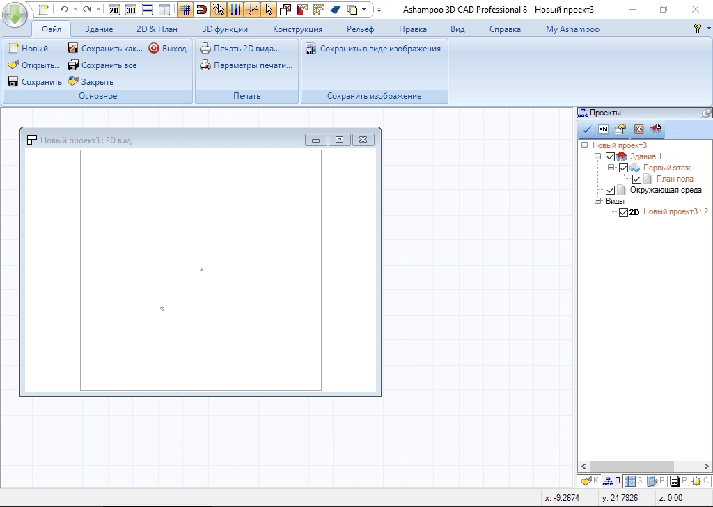
Task: Click the Новый button
Action: (28, 49)
